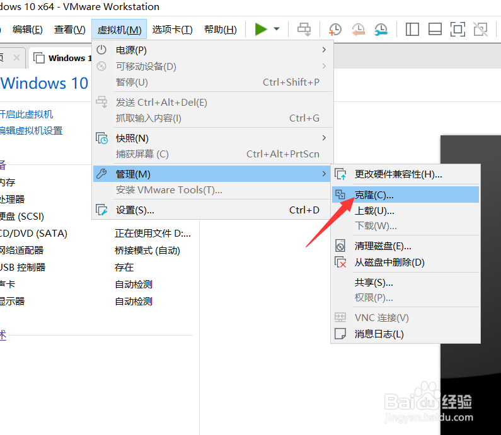Select 抓取输入内容(I) menu entry
Screen dimensions: 501x435
(212, 118)
